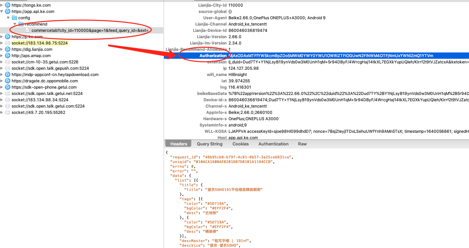The image size is (469, 248).
Task: Click the Lianjia-Im-Version value 2.34.0
Action: [x=235, y=43]
